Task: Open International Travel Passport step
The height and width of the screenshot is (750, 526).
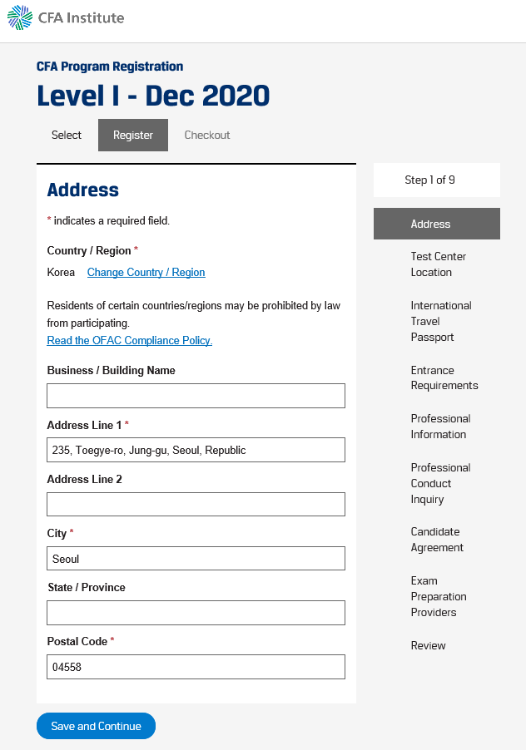Action: (x=441, y=321)
